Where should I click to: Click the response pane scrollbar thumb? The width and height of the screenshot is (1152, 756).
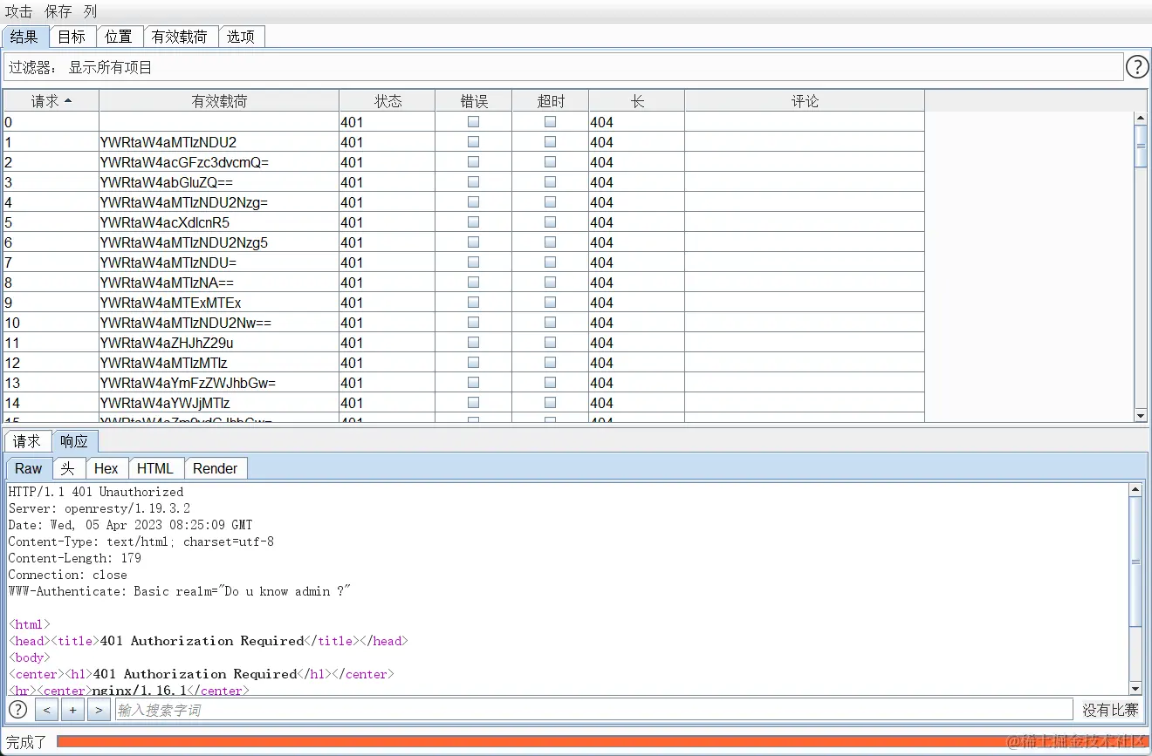pos(1135,562)
